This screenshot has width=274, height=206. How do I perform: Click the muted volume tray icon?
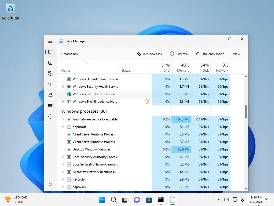pos(242,200)
